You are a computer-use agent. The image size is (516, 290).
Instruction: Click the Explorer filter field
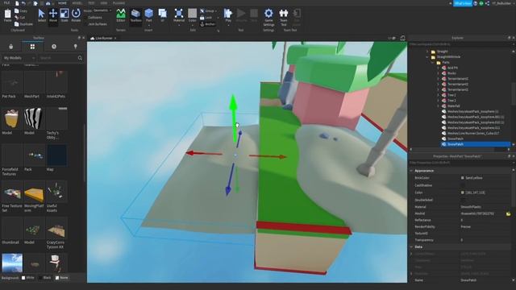[x=460, y=43]
